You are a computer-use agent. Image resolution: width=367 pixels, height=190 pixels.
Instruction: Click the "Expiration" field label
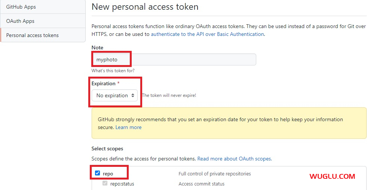(103, 83)
